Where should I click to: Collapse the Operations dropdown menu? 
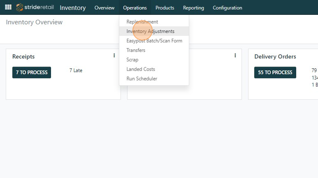point(135,8)
